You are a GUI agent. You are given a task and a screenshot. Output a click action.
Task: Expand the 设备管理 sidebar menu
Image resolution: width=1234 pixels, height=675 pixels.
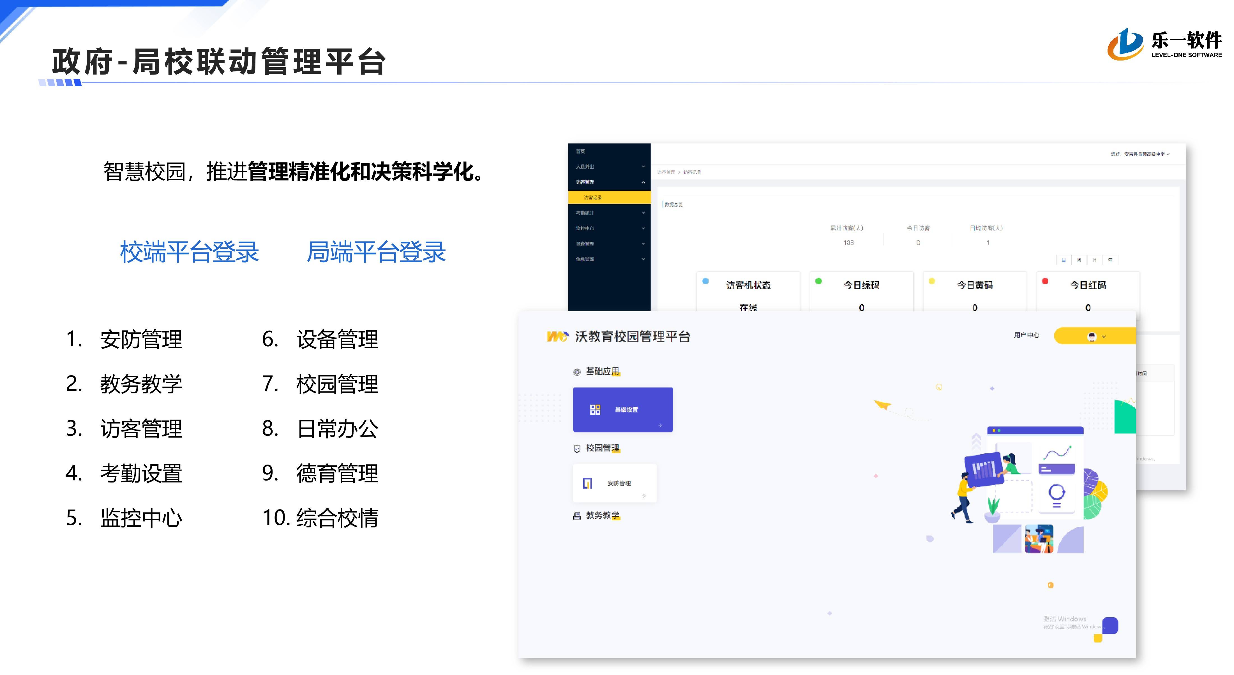coord(609,244)
